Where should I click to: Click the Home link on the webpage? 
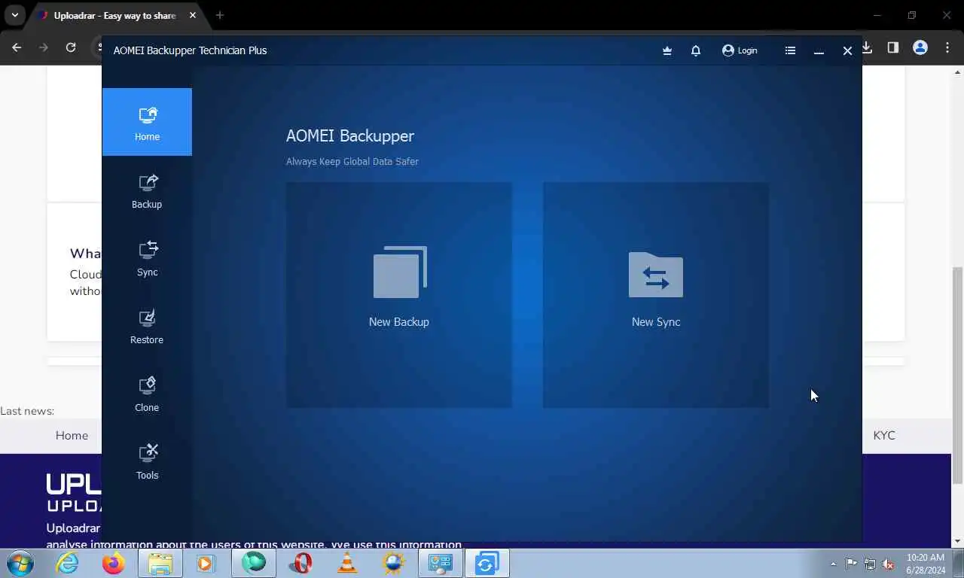tap(72, 436)
